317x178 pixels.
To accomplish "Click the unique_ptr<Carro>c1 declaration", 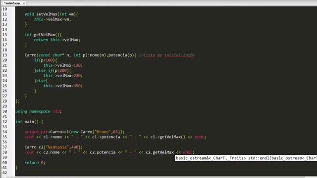I will (75, 132).
